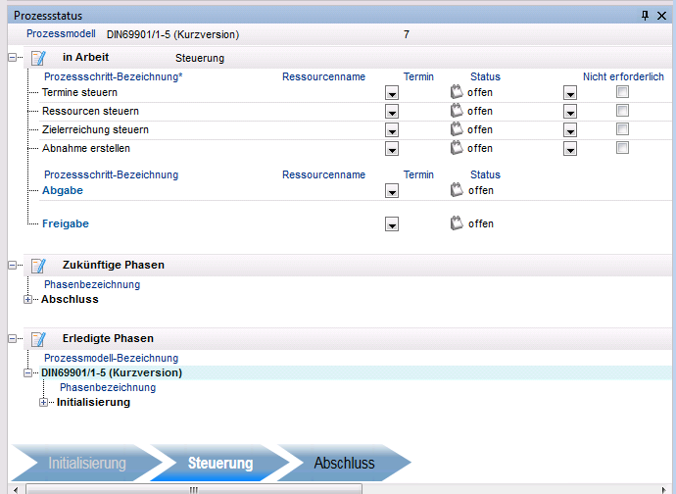Click 'Prozessmodell-Bezeichnung' label

click(x=112, y=358)
